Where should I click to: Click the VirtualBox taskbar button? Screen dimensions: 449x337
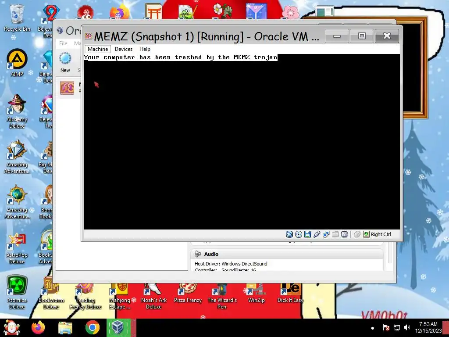click(x=119, y=328)
